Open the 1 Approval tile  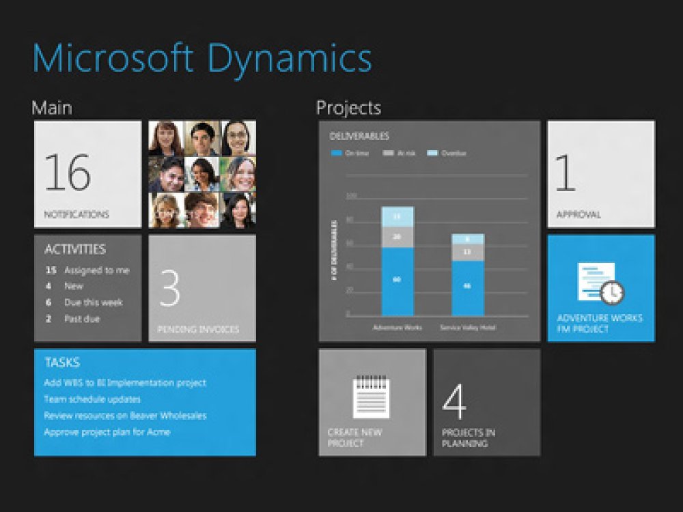[601, 173]
